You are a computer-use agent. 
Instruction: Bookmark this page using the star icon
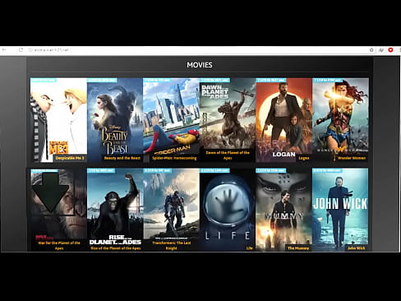click(x=371, y=50)
